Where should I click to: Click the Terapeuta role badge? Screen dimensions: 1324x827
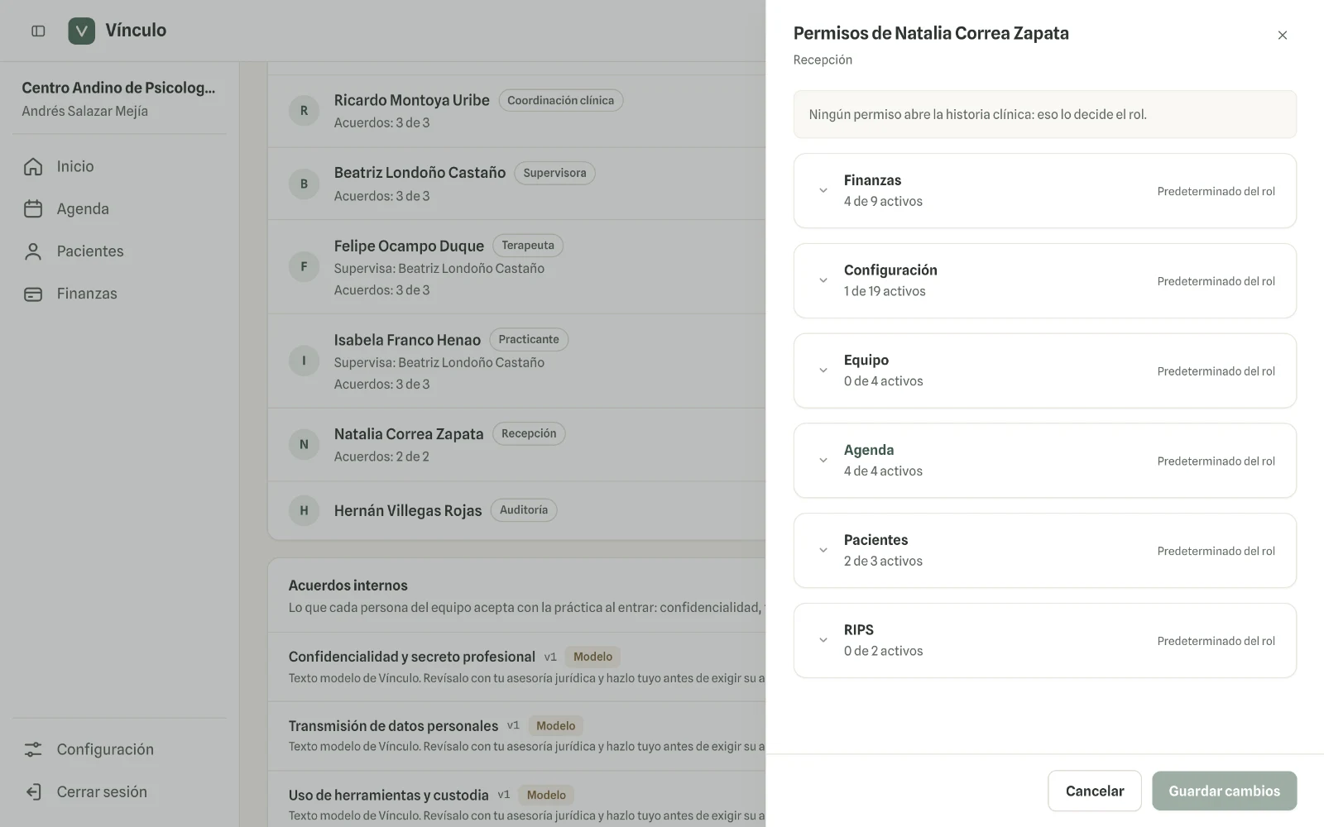(x=528, y=246)
